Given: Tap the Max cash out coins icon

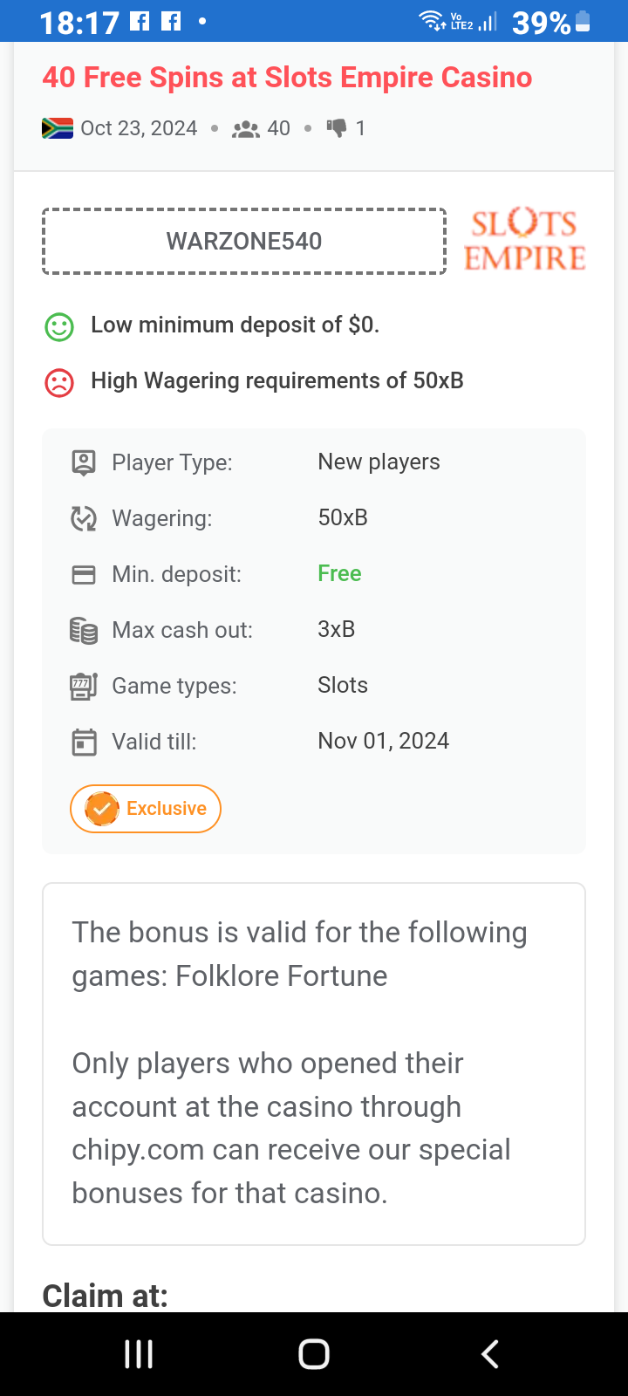Looking at the screenshot, I should pyautogui.click(x=84, y=630).
